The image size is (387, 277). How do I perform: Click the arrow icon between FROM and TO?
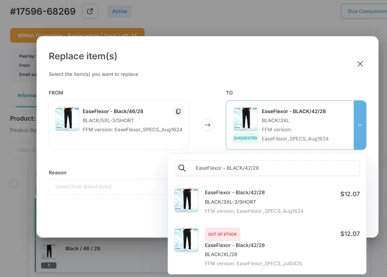coord(207,125)
